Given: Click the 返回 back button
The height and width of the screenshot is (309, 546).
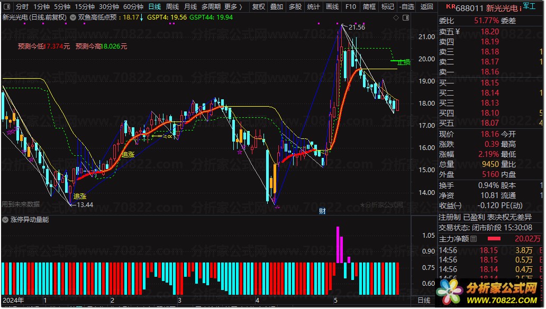Looking at the screenshot, I should point(426,7).
